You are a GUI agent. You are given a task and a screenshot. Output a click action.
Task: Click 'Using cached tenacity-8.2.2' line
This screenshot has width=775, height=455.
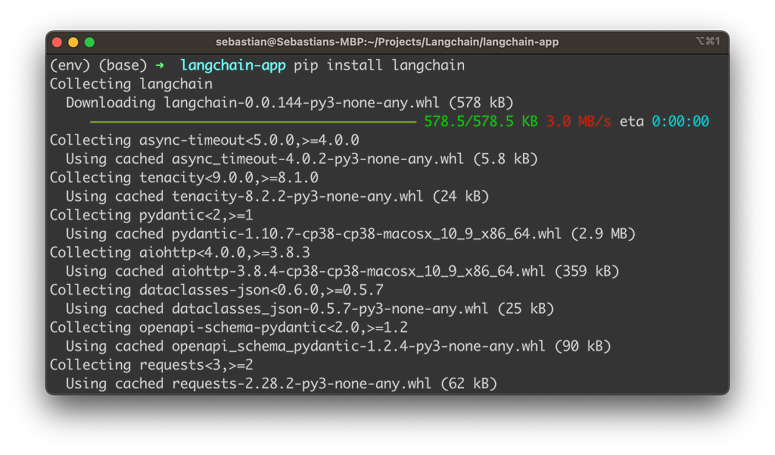pyautogui.click(x=277, y=196)
